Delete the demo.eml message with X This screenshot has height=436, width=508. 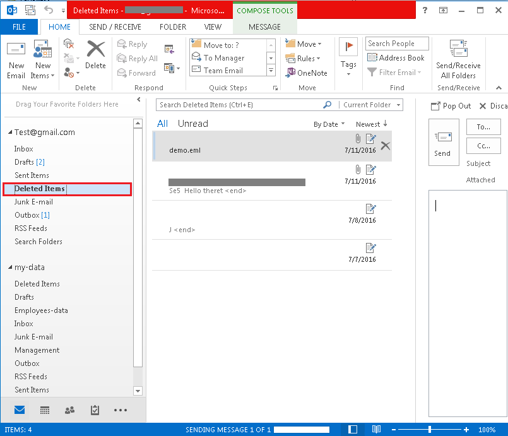[x=385, y=146]
